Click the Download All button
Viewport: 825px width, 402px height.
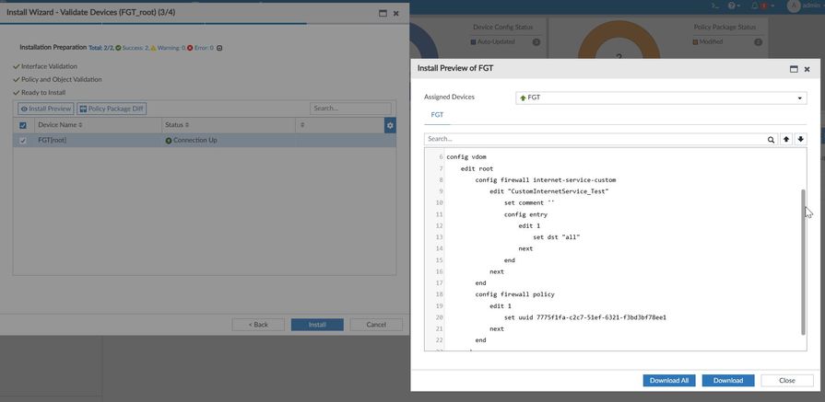(x=669, y=381)
